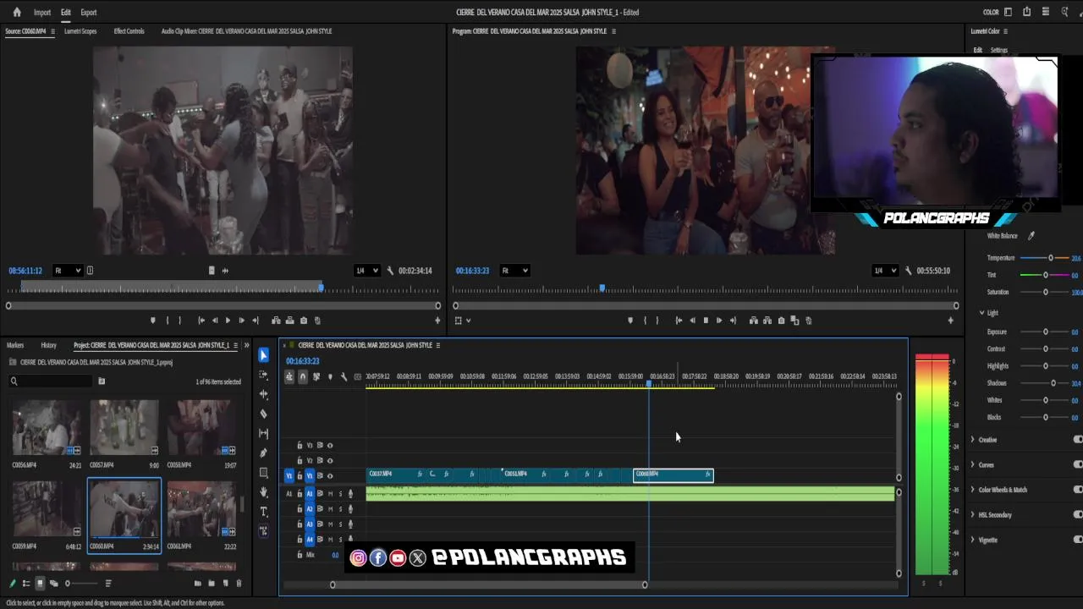This screenshot has width=1083, height=609.
Task: Toggle A3 track targeting
Action: (x=309, y=524)
